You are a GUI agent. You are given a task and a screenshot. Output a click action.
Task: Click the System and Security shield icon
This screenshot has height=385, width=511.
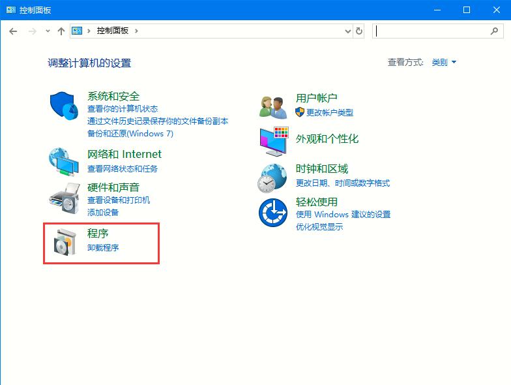pos(64,105)
